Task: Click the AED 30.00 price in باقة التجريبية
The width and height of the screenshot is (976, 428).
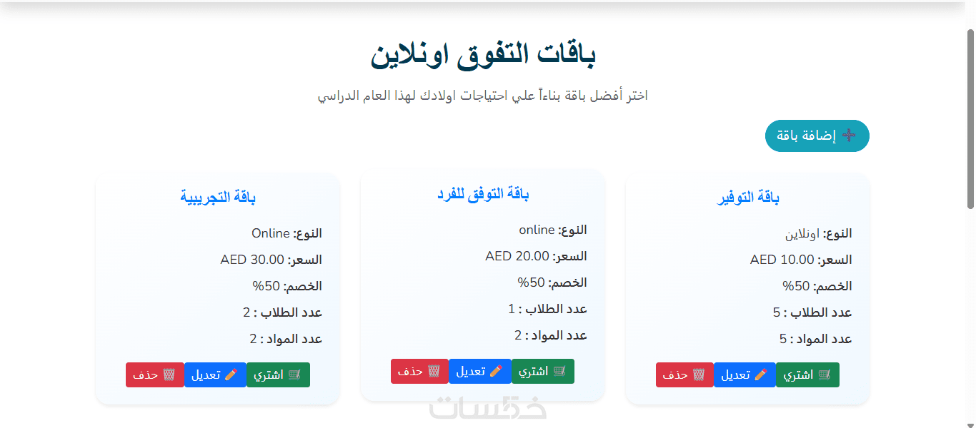Action: click(x=252, y=260)
